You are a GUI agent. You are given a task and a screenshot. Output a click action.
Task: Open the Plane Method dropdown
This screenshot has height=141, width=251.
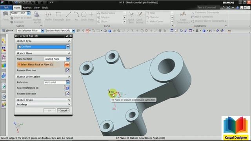click(68, 59)
